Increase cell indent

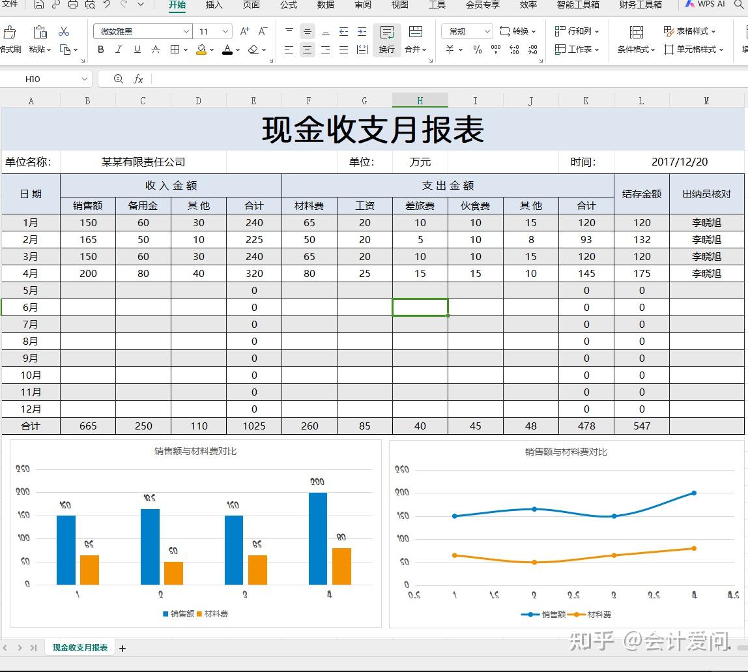click(362, 31)
